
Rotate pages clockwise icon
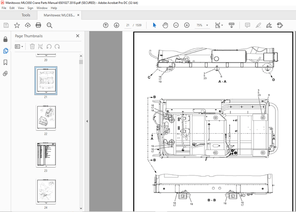pos(57,46)
